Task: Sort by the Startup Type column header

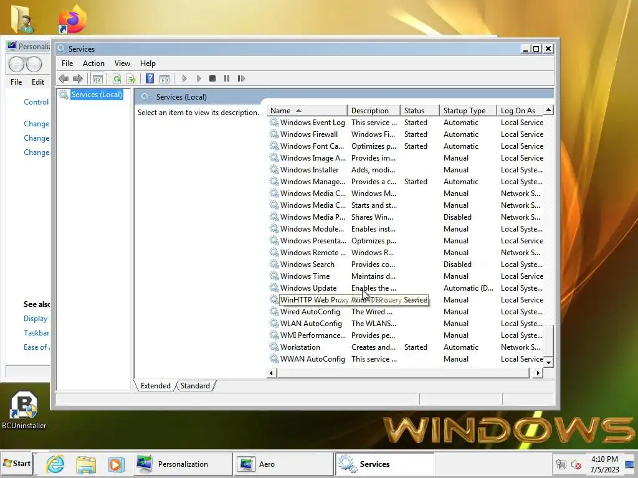Action: click(469, 111)
